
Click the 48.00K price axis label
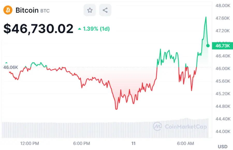click(x=223, y=5)
